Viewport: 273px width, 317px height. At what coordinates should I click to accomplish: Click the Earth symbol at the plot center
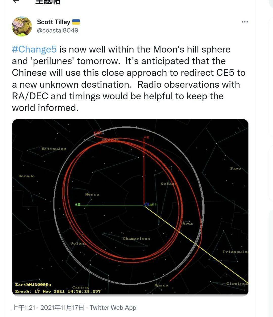click(x=146, y=205)
